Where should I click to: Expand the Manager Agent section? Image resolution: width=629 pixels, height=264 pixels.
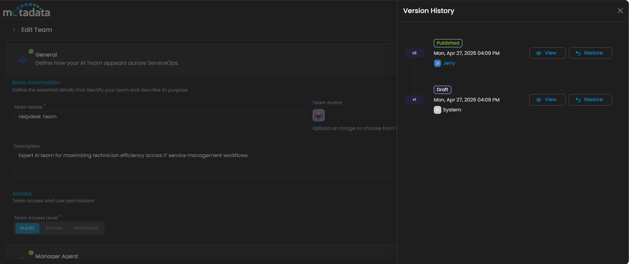[x=57, y=256]
